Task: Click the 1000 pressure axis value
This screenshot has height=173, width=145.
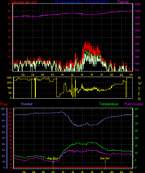Action: 138,37
